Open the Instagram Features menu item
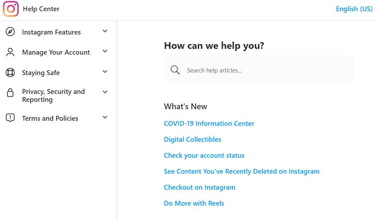This screenshot has height=220, width=376. (51, 32)
